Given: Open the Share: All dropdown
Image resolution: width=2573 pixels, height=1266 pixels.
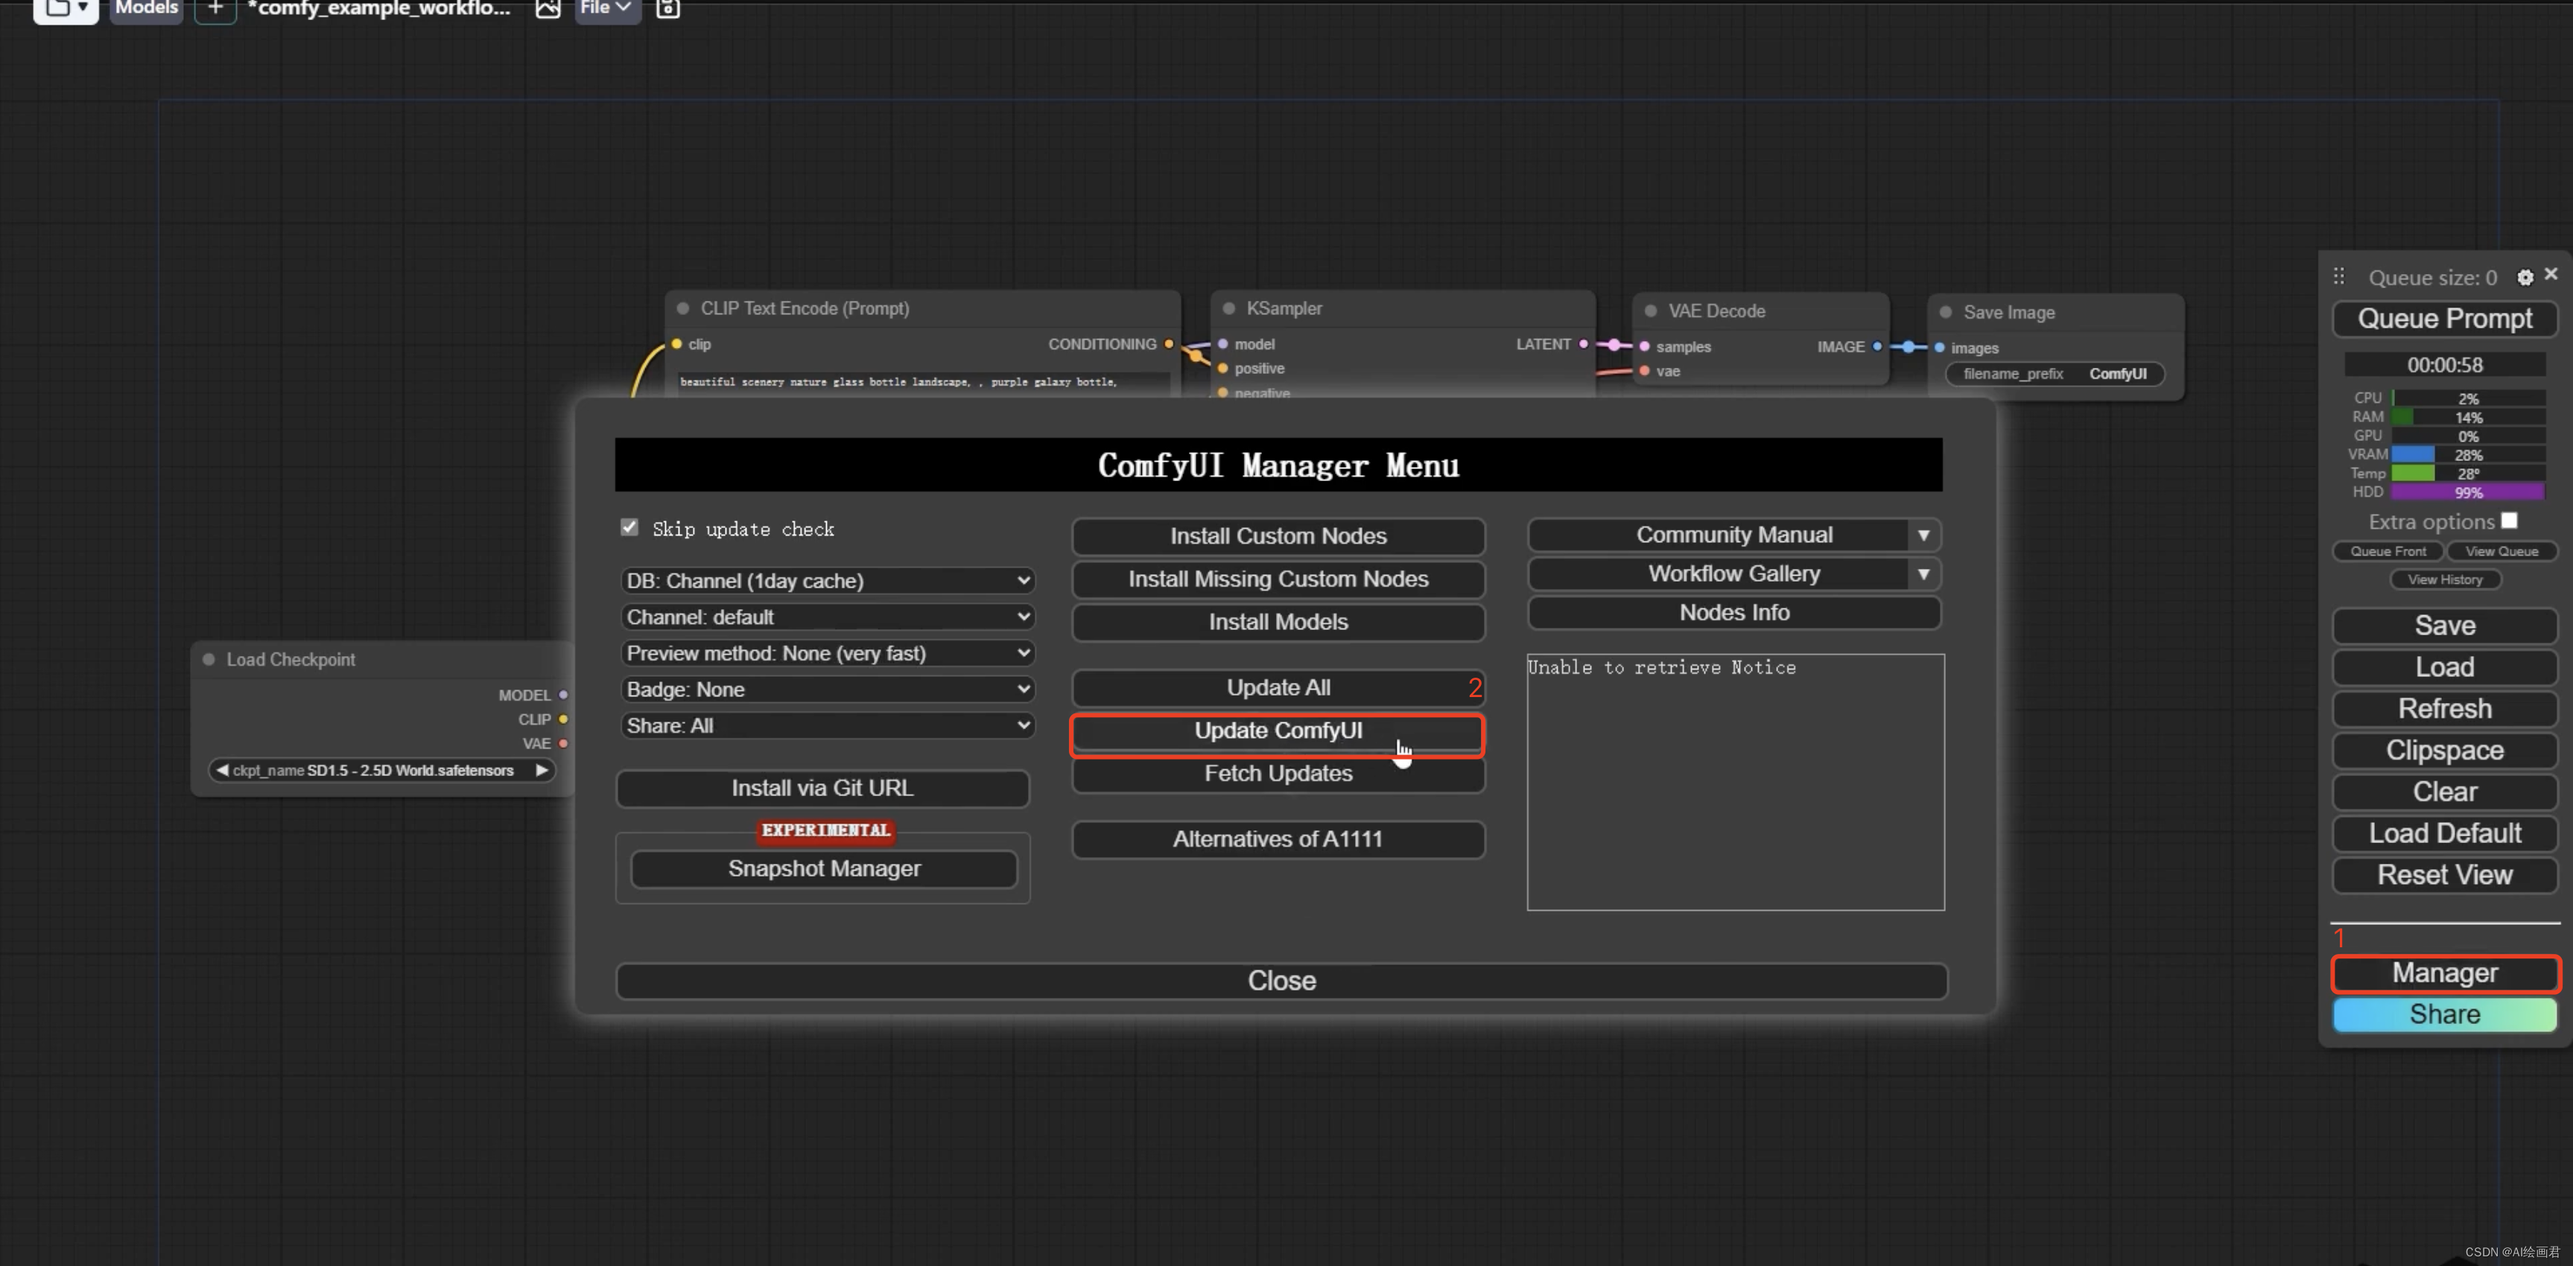Looking at the screenshot, I should pos(827,726).
